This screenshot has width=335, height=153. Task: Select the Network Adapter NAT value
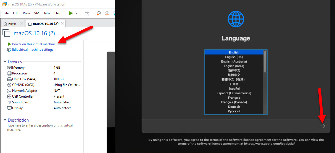(57, 91)
